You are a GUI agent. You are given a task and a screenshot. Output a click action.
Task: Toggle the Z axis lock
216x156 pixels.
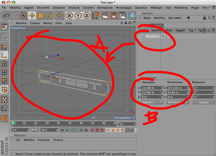[86, 16]
